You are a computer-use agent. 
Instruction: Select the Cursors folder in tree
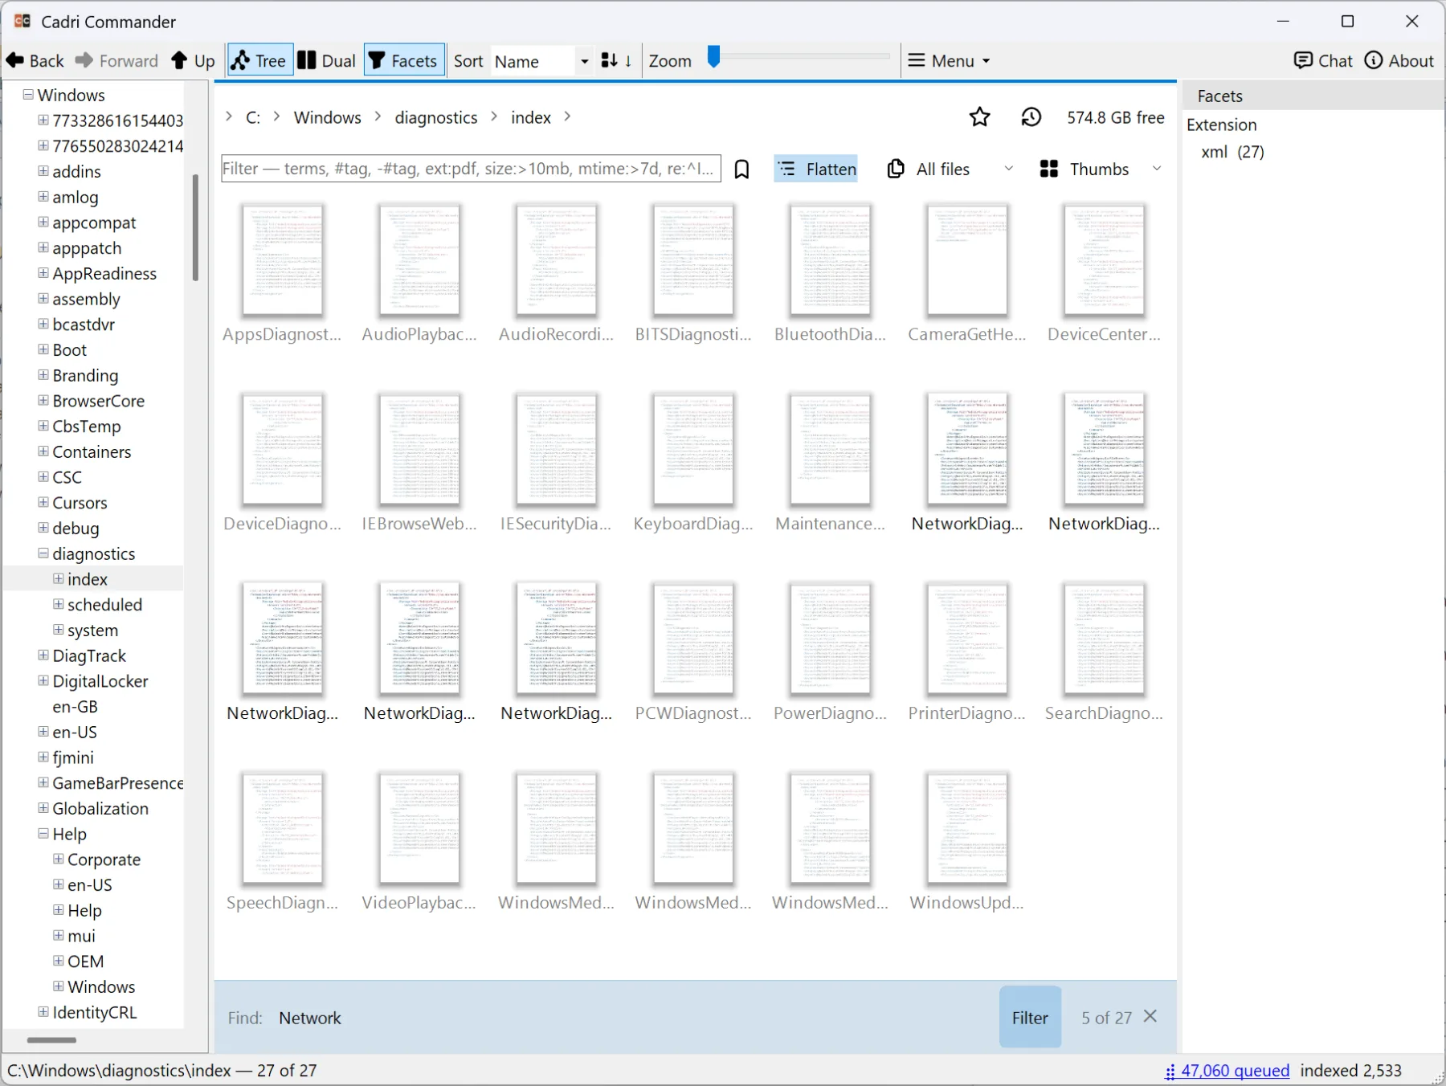[x=80, y=503]
